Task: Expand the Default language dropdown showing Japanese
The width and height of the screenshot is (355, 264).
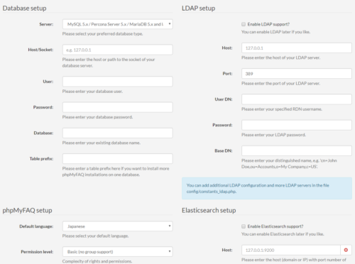Action: 118,226
